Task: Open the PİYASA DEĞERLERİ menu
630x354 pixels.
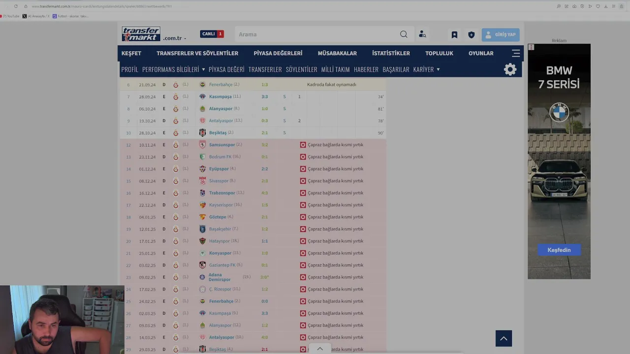Action: (278, 53)
